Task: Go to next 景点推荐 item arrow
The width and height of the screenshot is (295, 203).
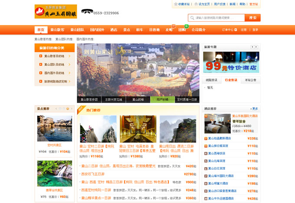Action: 71,109
